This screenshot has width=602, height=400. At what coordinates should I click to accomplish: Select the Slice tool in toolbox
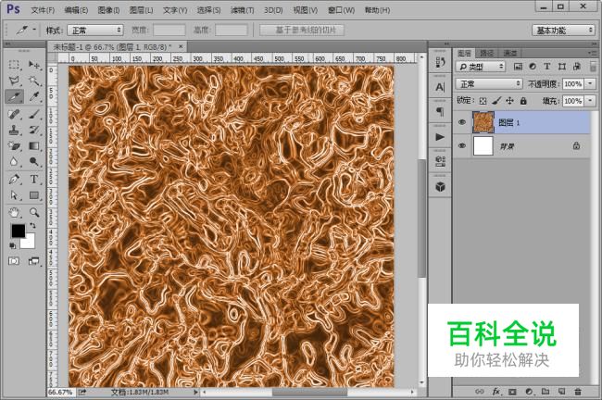click(14, 96)
